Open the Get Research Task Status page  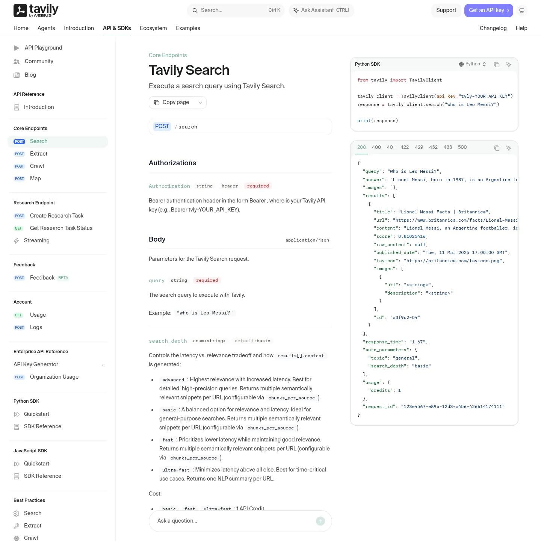coord(57,228)
